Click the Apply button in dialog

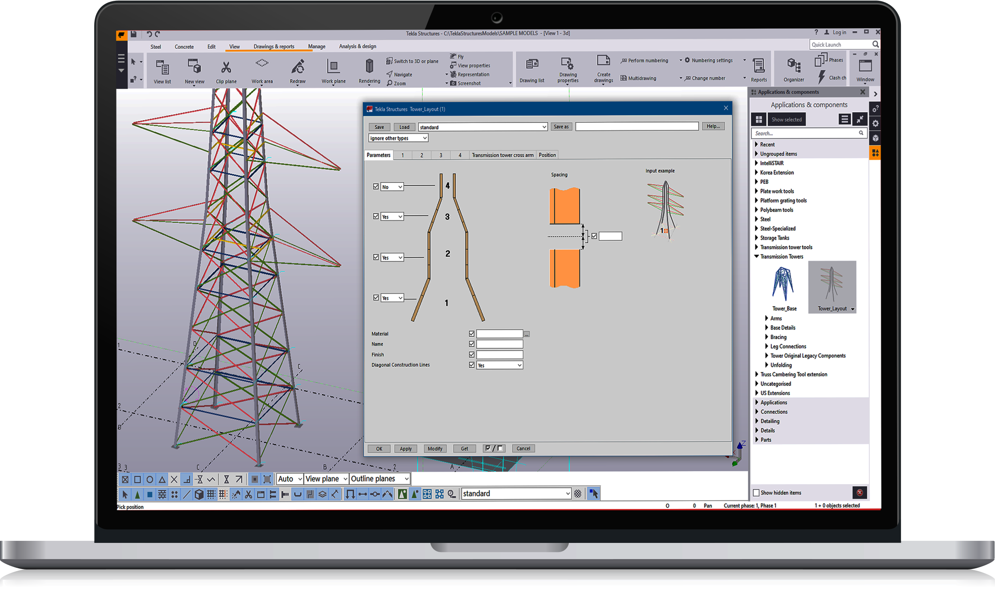pos(405,448)
